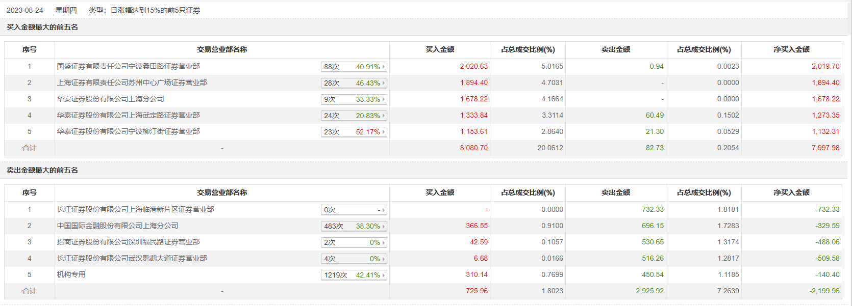This screenshot has height=306, width=852.
Task: Expand the 23次 52.17% dropdown arrow
Action: pos(384,132)
